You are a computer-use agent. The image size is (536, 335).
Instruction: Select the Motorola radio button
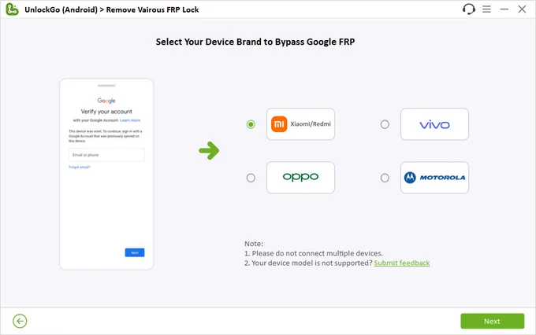pyautogui.click(x=385, y=178)
